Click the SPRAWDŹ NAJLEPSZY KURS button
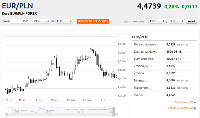Image resolution: width=200 pixels, height=118 pixels. (x=92, y=21)
